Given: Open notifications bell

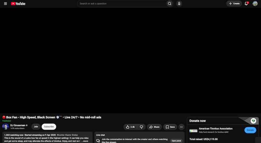Looking at the screenshot, I should click(246, 4).
